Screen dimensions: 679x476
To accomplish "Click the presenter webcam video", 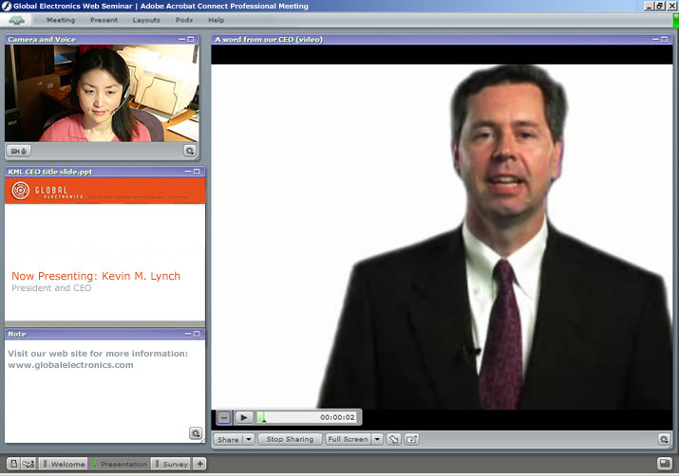I will [102, 93].
